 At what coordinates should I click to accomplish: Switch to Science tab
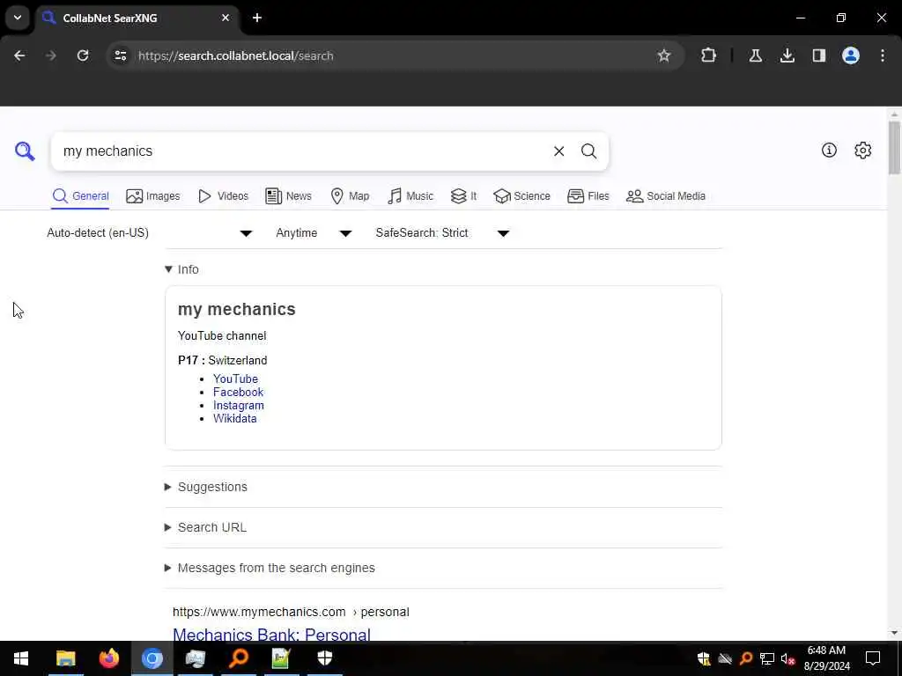[521, 196]
